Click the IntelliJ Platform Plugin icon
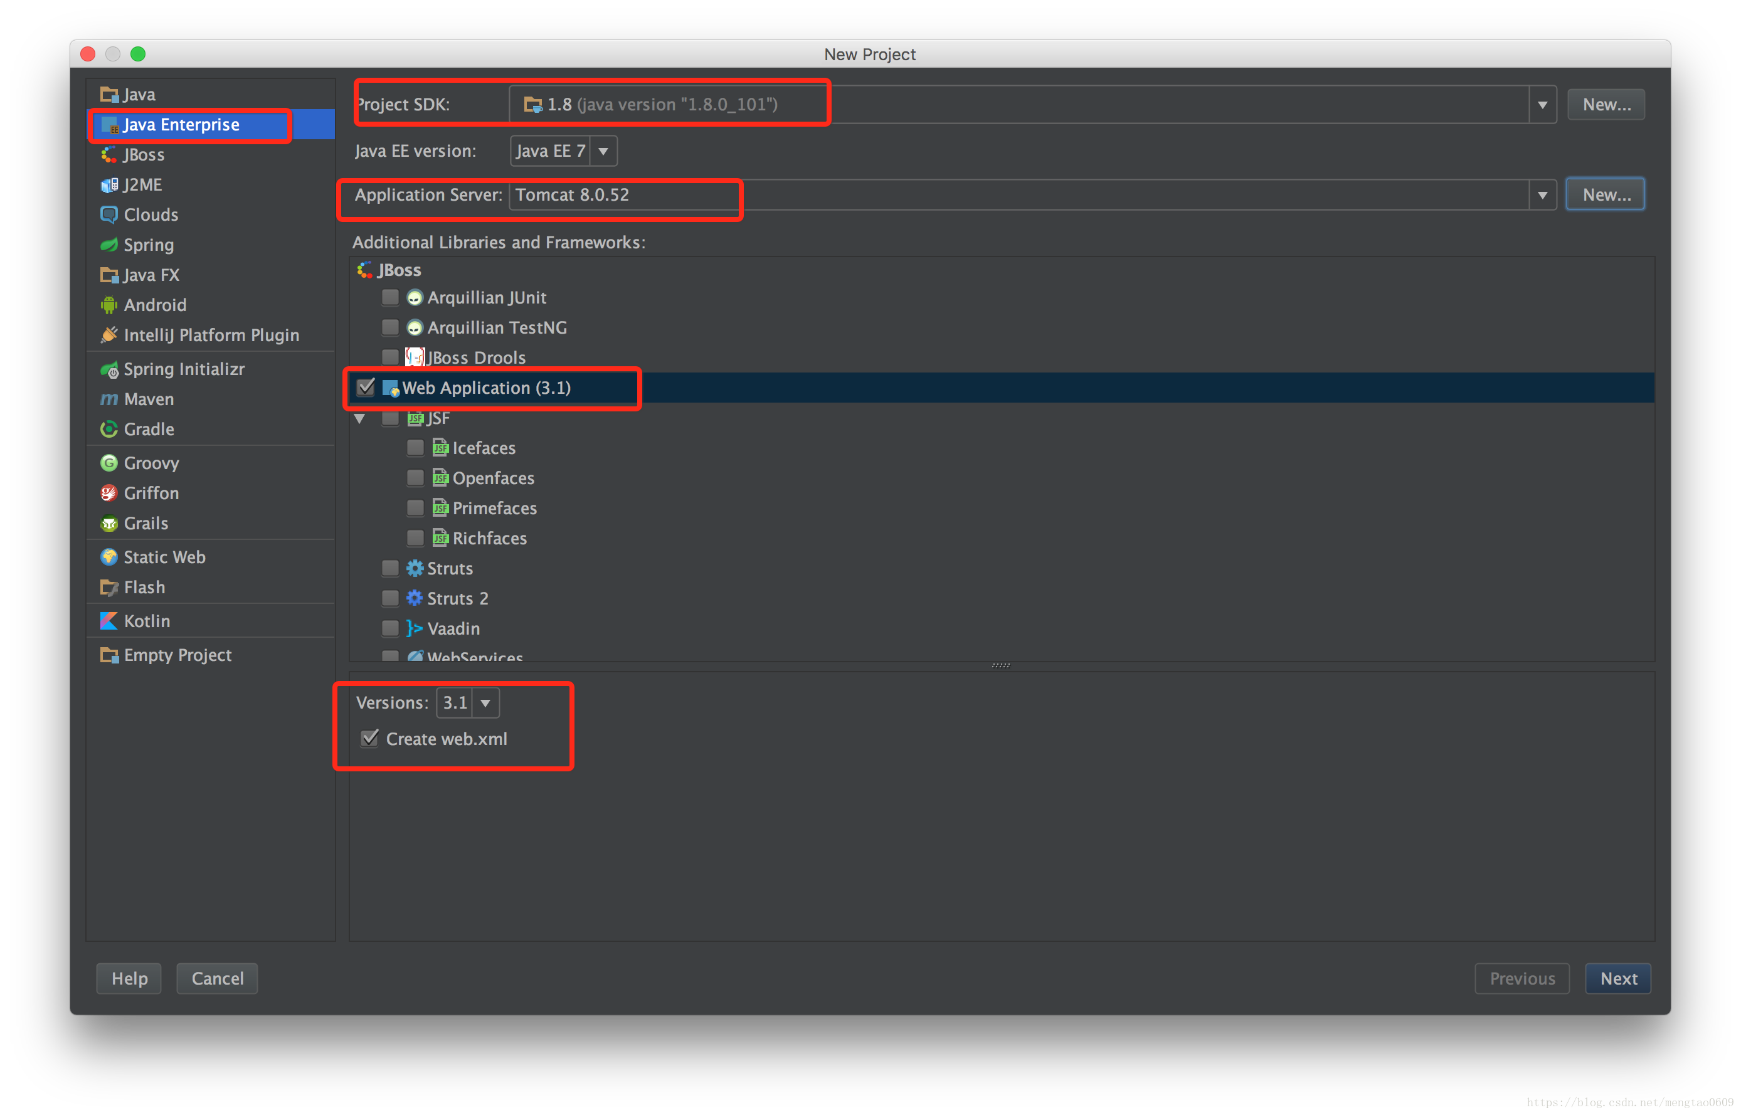The image size is (1741, 1115). pos(109,336)
